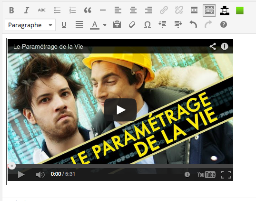Viewport: 256px width, 201px height.
Task: Toggle underline formatting
Action: point(64,25)
